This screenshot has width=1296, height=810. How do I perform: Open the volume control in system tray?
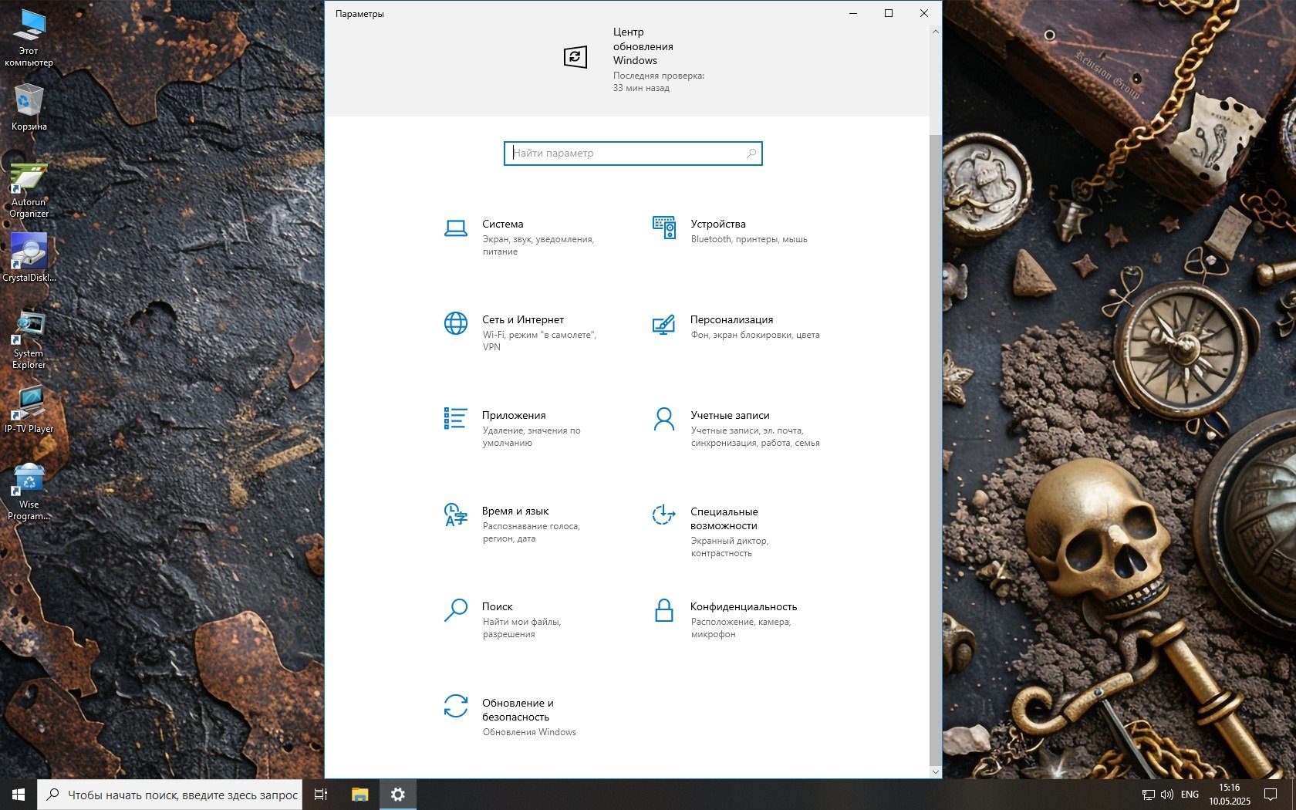pos(1166,795)
